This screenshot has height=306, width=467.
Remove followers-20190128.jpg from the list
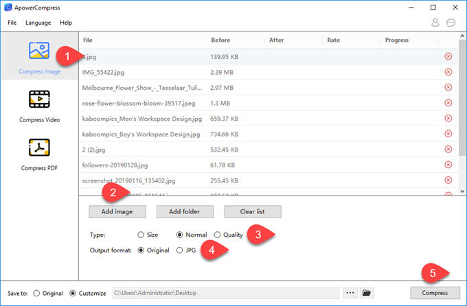coord(448,165)
